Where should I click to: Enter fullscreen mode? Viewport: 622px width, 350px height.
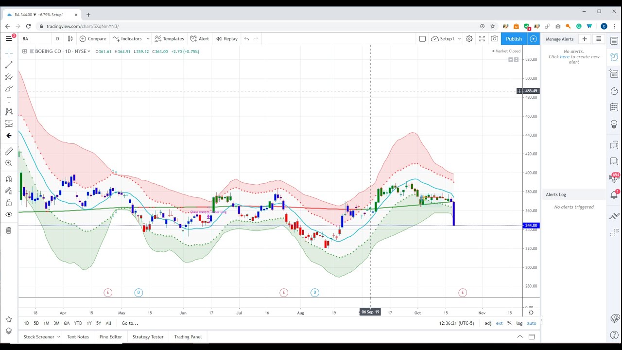[x=482, y=39]
